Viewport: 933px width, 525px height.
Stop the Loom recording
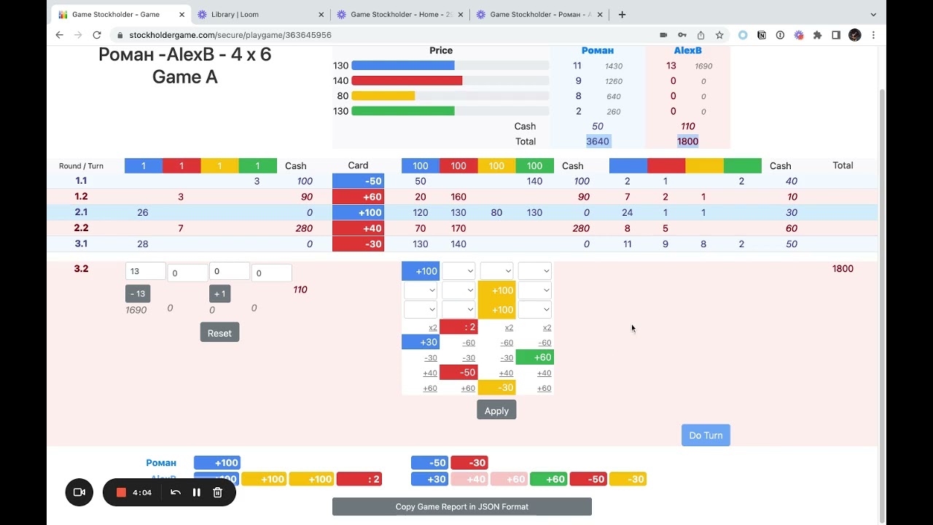pos(122,492)
